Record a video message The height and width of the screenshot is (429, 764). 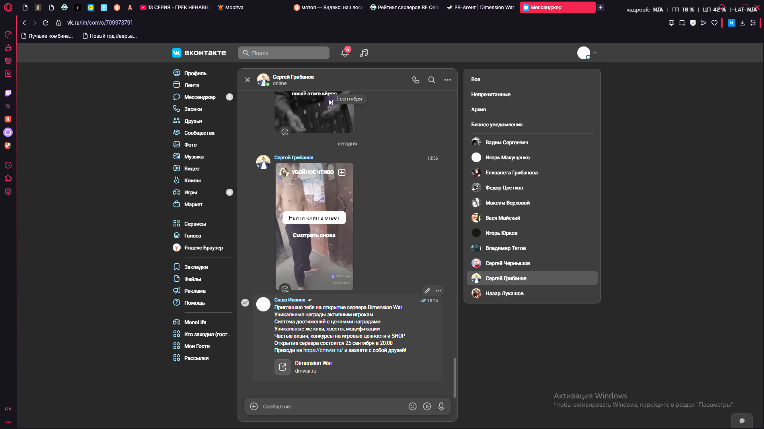pos(427,406)
